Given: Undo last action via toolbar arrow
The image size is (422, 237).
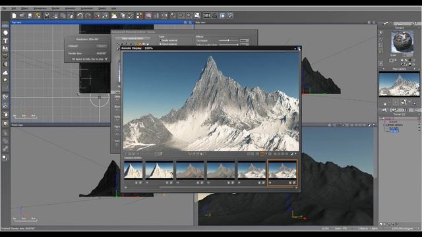Looking at the screenshot, I should 80,16.
